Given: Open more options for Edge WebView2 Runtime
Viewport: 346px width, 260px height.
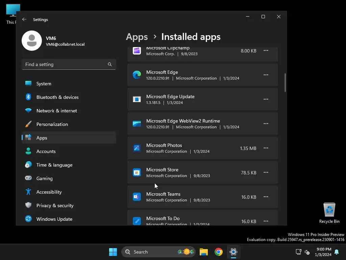Looking at the screenshot, I should 266,124.
